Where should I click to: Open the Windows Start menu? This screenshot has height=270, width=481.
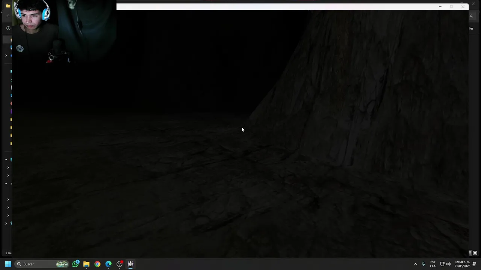[8, 264]
